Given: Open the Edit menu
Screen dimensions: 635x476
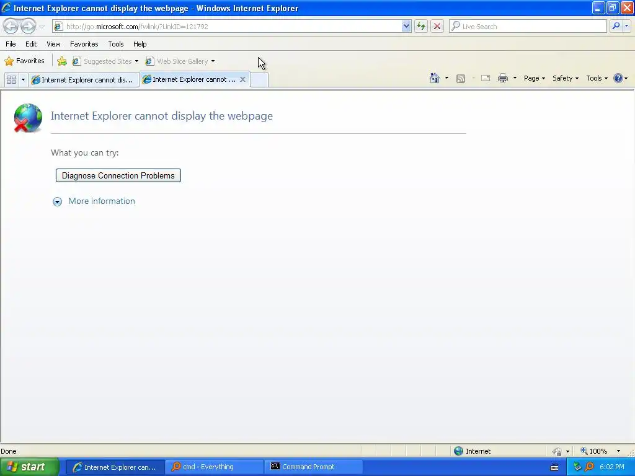Looking at the screenshot, I should 31,44.
